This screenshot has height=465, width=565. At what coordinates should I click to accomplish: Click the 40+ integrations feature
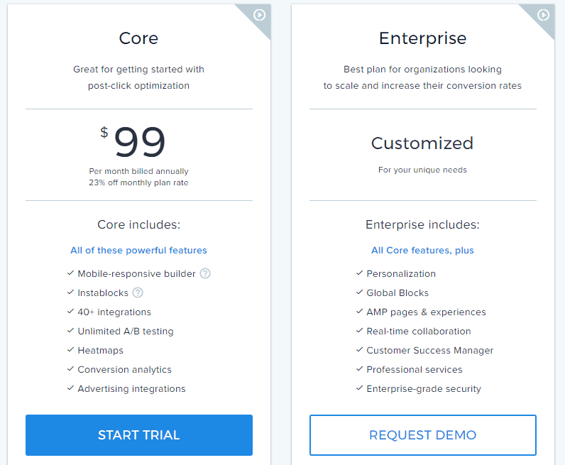(x=114, y=312)
